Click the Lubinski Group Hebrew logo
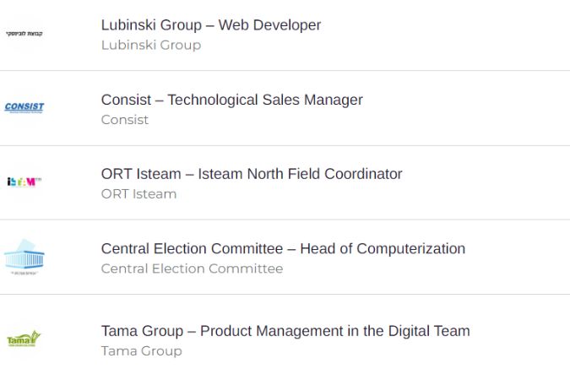 coord(24,34)
